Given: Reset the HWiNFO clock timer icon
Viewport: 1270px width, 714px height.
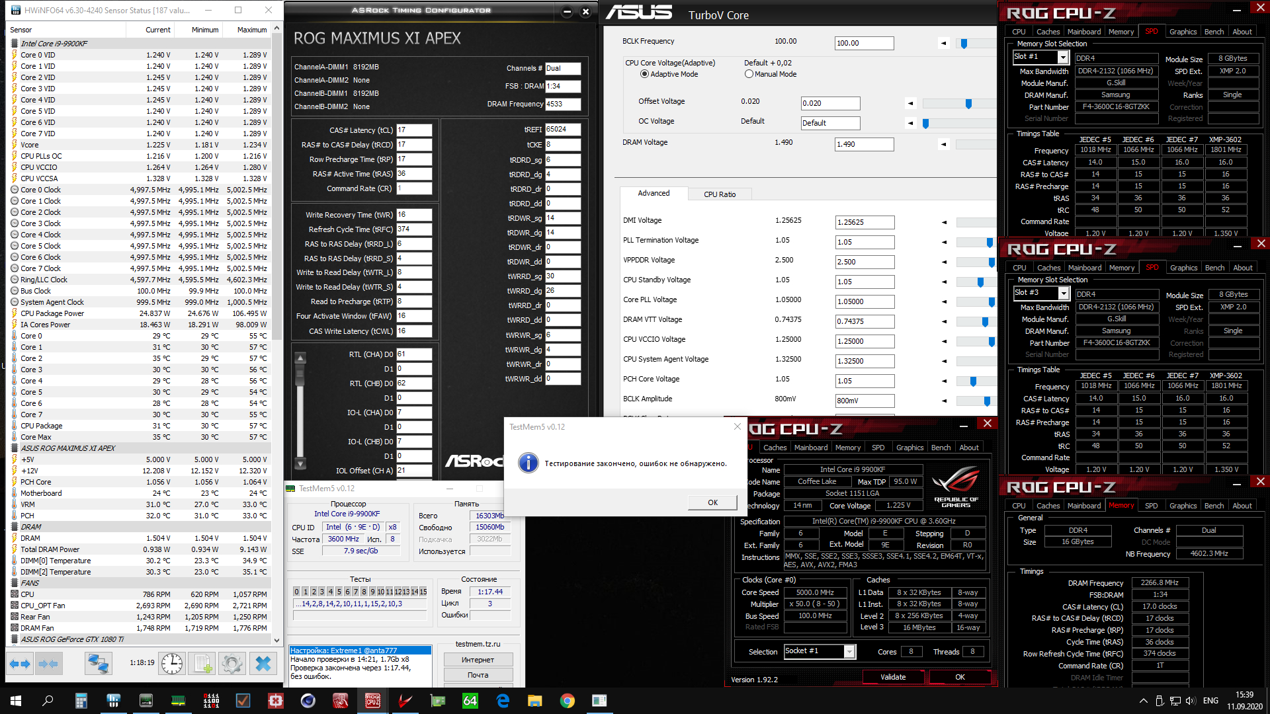Looking at the screenshot, I should coord(172,663).
